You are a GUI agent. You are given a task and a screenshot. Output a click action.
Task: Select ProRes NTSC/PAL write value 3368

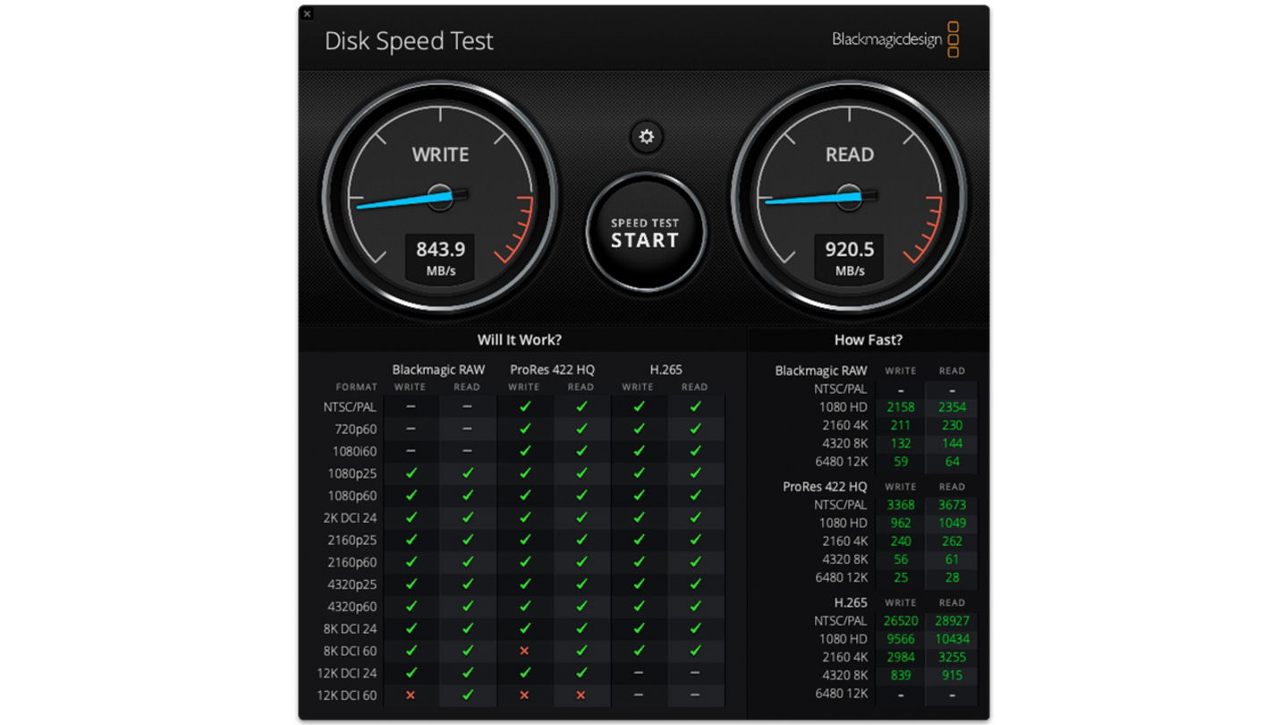point(901,505)
